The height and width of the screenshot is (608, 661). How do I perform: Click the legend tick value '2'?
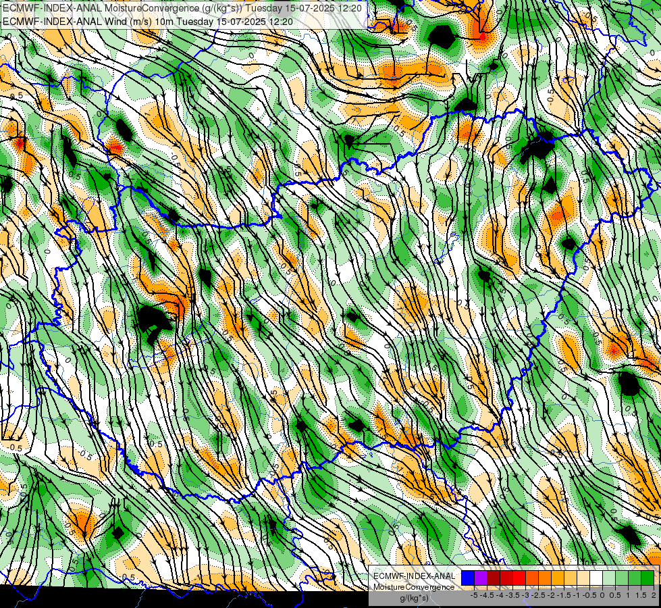(x=654, y=595)
